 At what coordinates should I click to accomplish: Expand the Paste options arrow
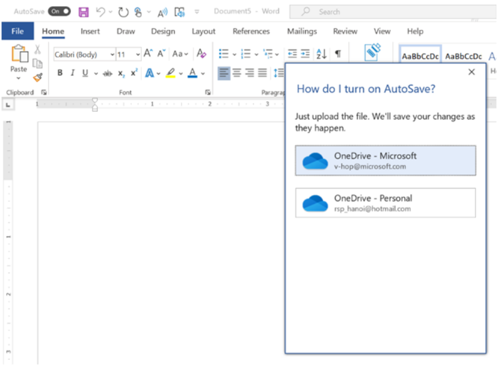[x=19, y=78]
